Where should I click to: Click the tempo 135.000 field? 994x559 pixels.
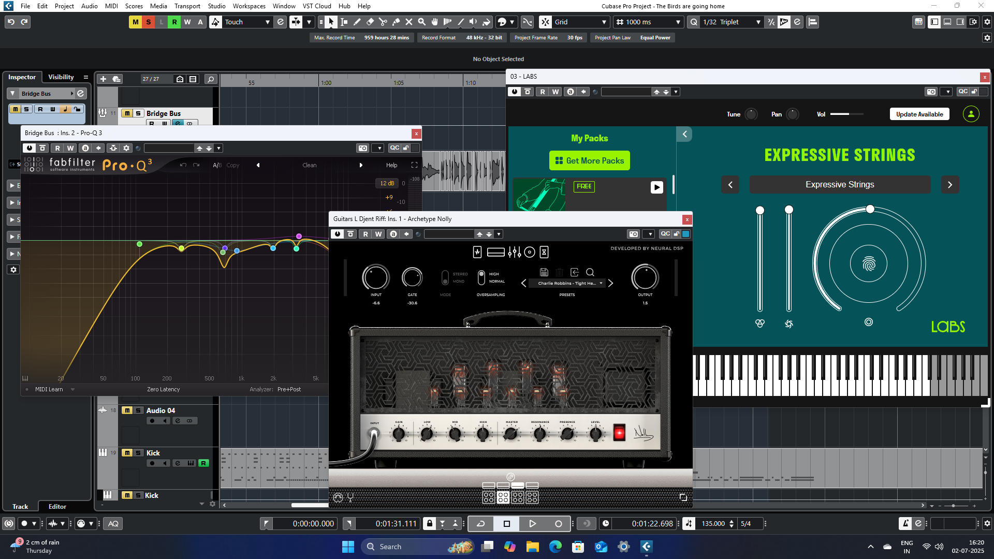[x=713, y=523]
